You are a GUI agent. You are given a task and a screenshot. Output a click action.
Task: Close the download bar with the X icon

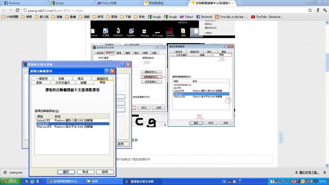pyautogui.click(x=324, y=172)
